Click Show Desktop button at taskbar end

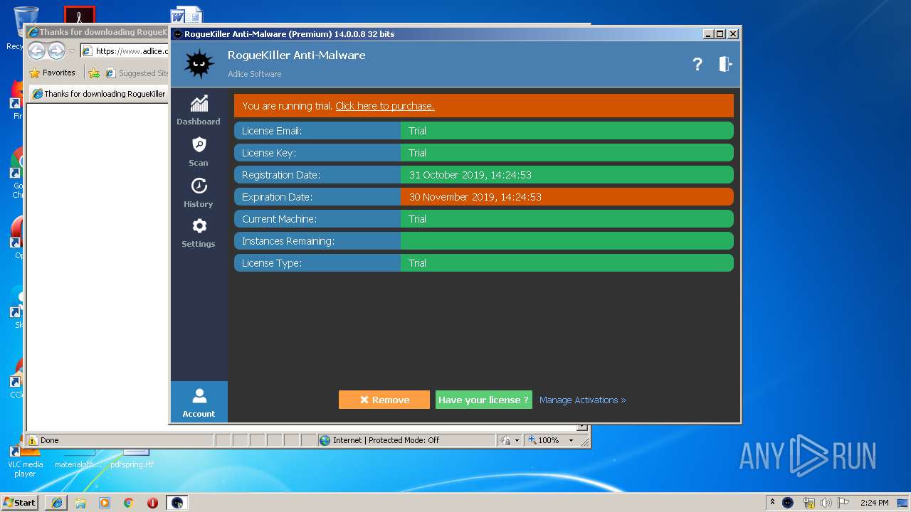click(903, 503)
